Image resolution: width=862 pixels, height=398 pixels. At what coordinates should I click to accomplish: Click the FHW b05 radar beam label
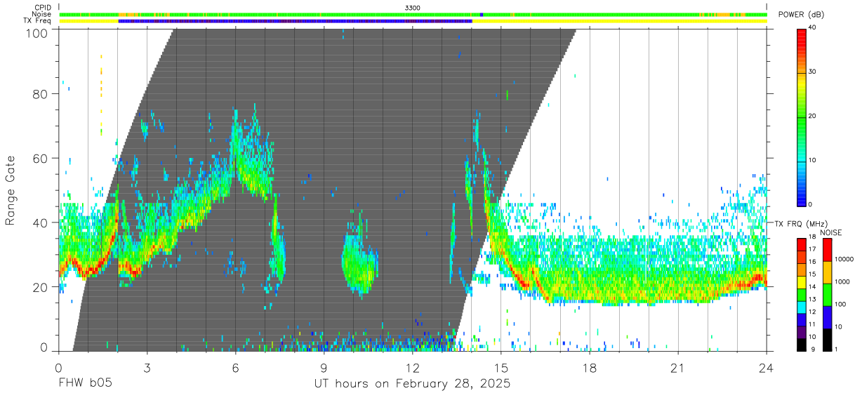[x=85, y=383]
